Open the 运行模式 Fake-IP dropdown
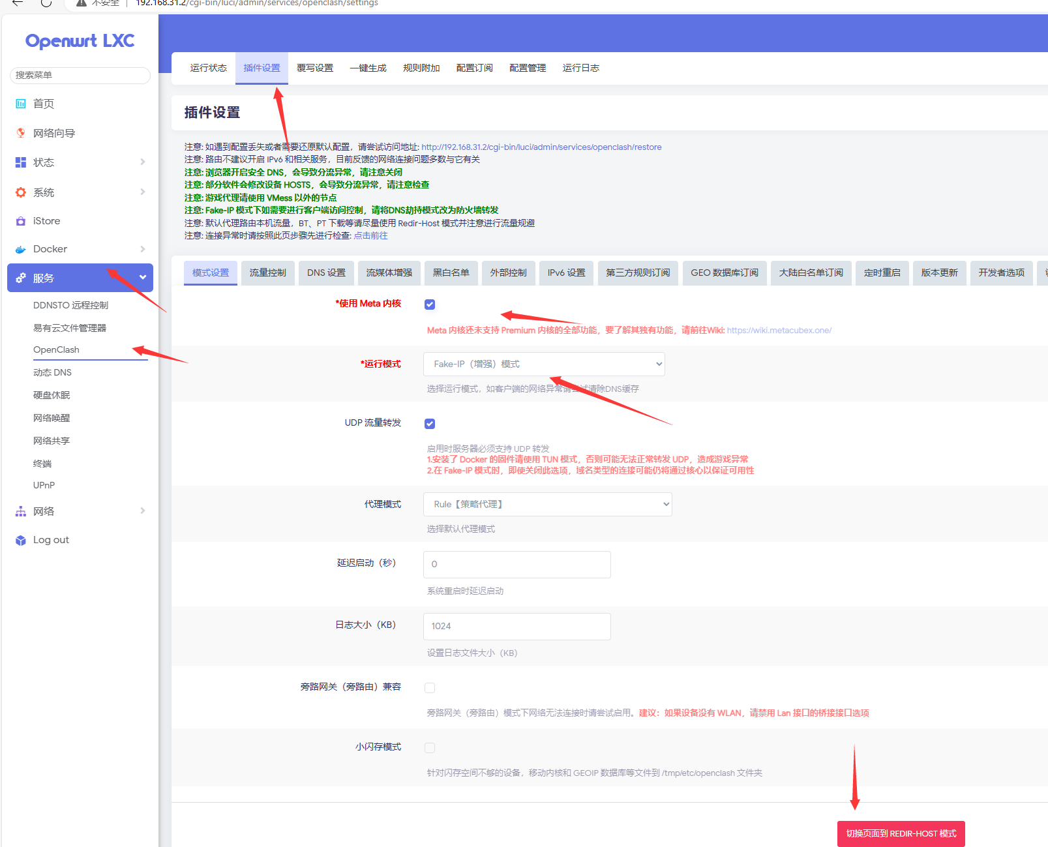Screen dimensions: 1048x847 coord(544,364)
